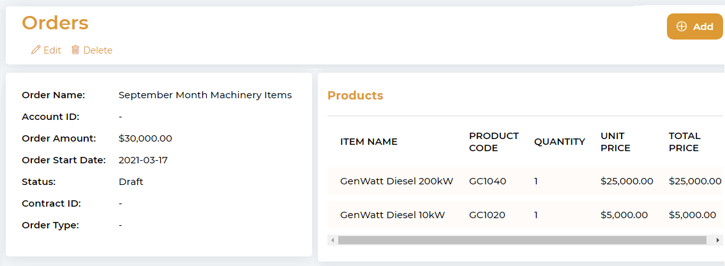
Task: Click the Products table horizontal scrollbar thumb
Action: point(522,240)
